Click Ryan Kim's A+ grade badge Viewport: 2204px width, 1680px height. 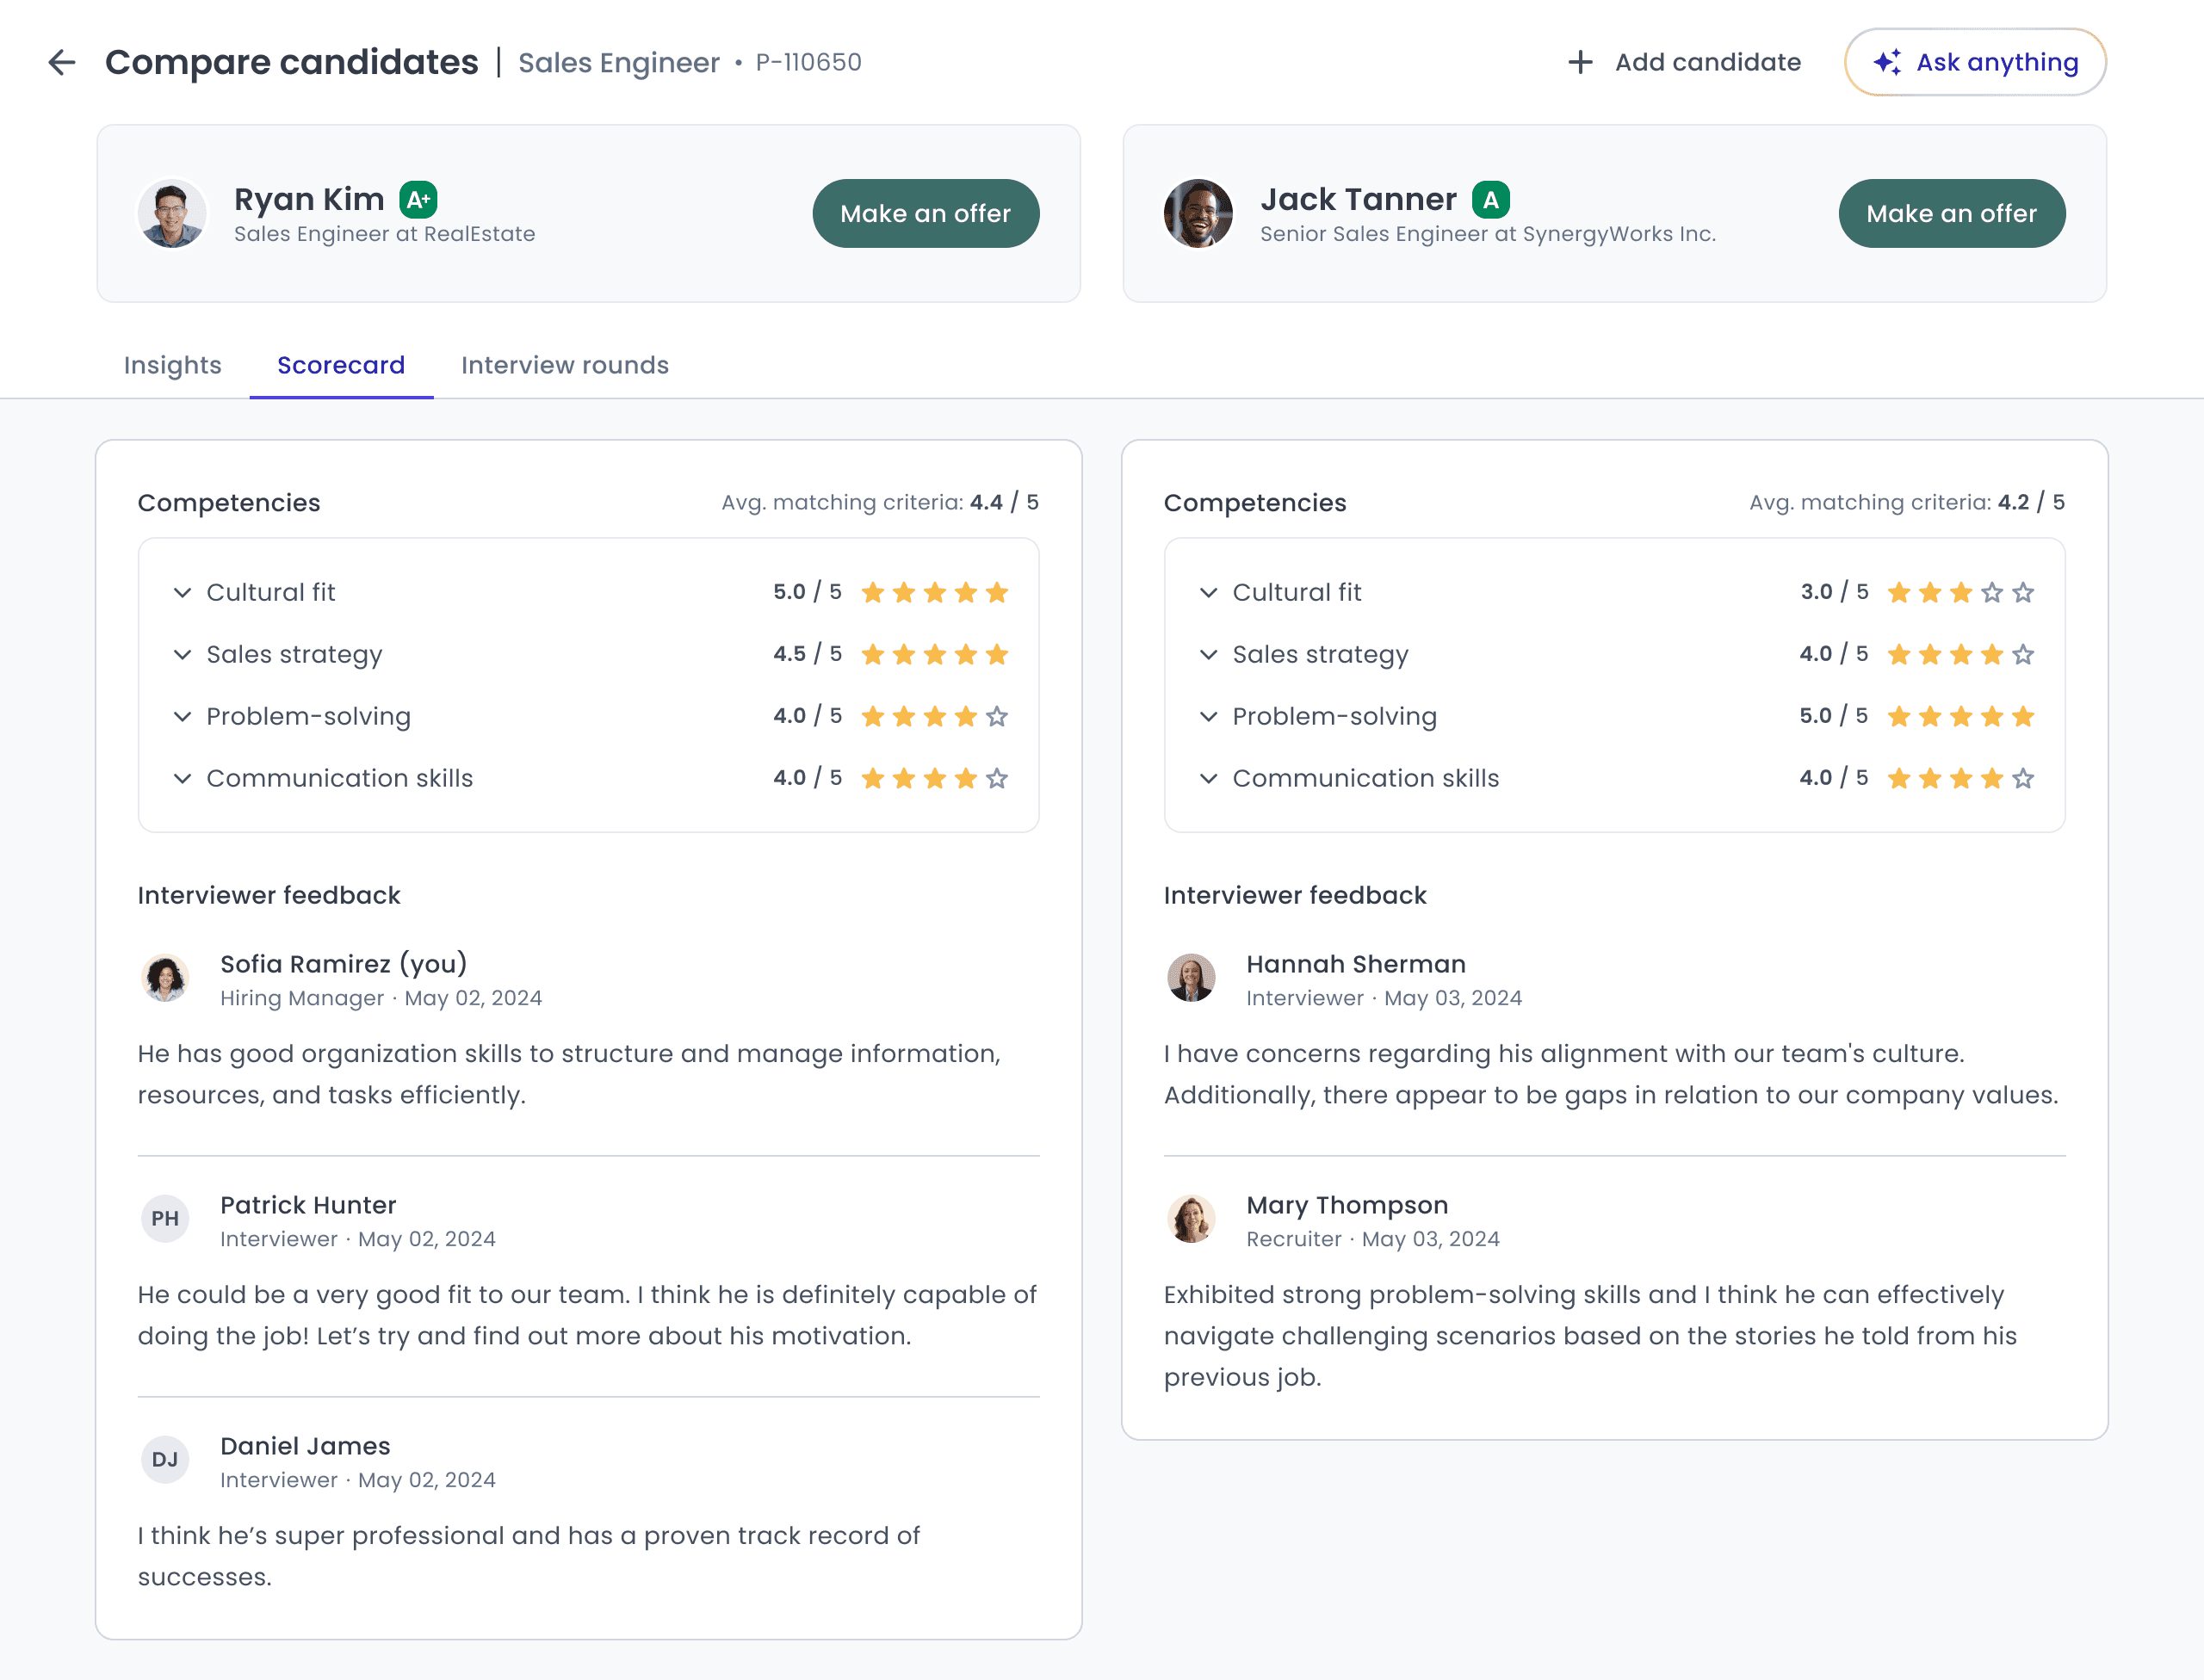[x=418, y=199]
